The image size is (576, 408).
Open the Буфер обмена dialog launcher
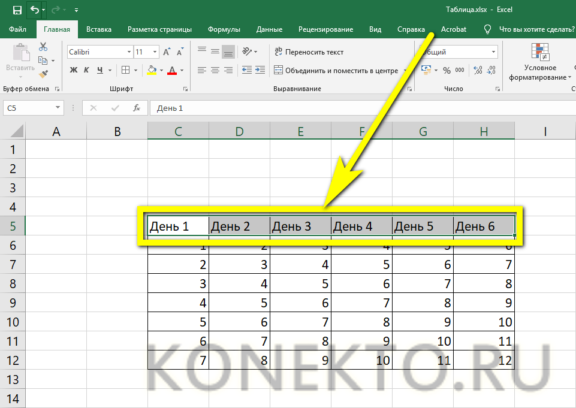[x=57, y=89]
